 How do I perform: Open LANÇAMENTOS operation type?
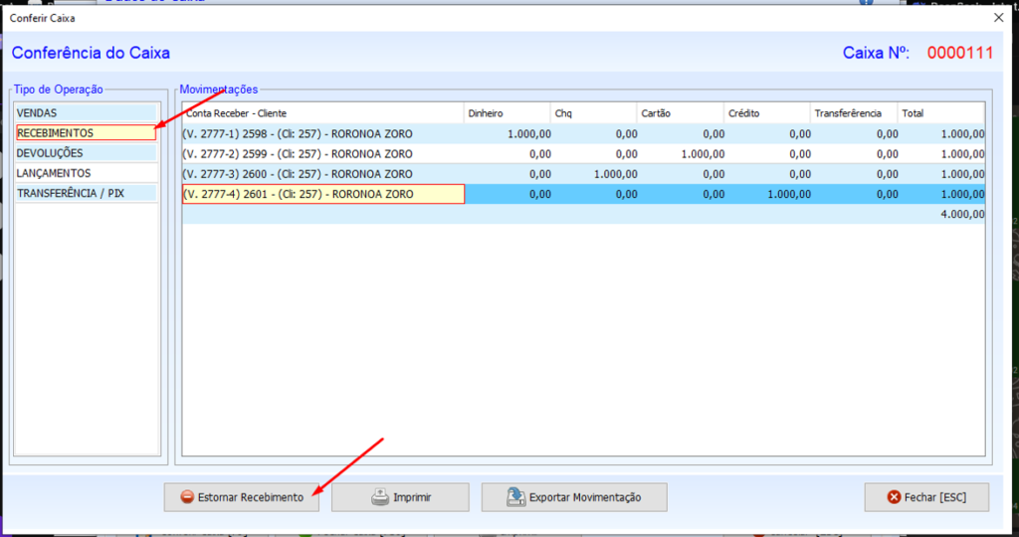pos(87,173)
